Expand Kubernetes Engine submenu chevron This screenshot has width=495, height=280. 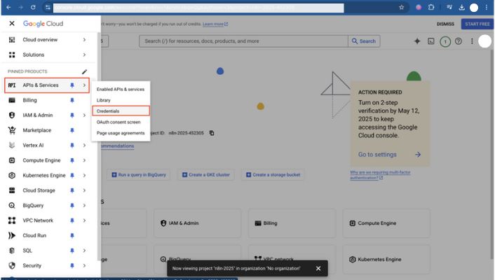tap(84, 175)
